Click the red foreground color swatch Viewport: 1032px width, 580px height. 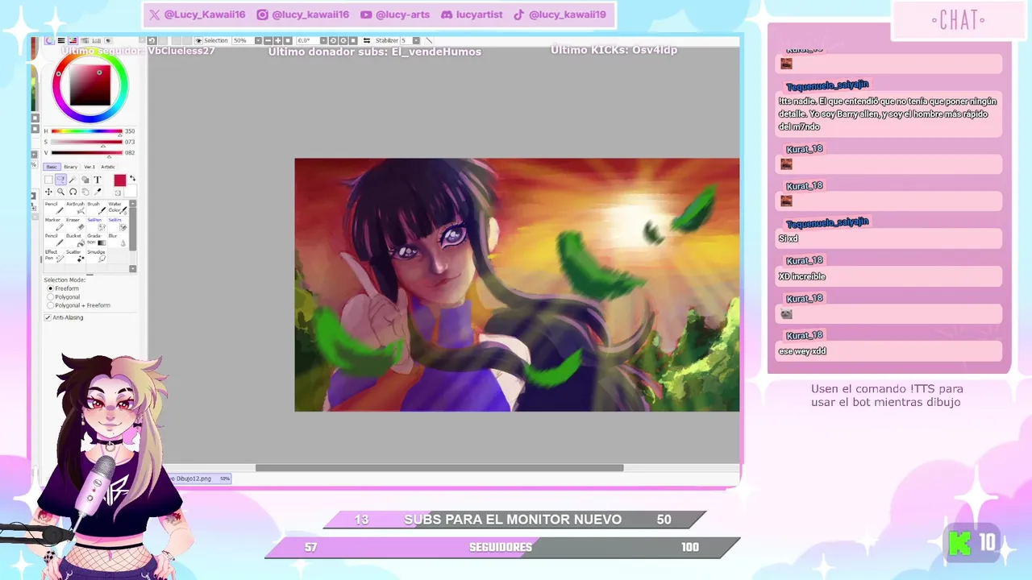120,180
